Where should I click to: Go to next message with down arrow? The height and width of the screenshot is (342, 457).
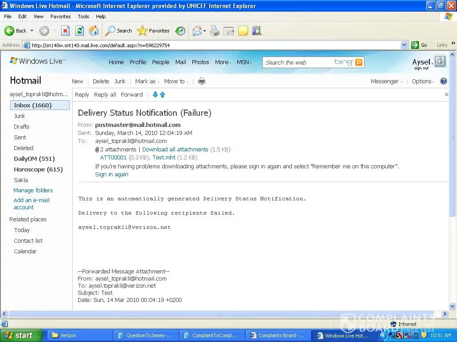[x=155, y=94]
